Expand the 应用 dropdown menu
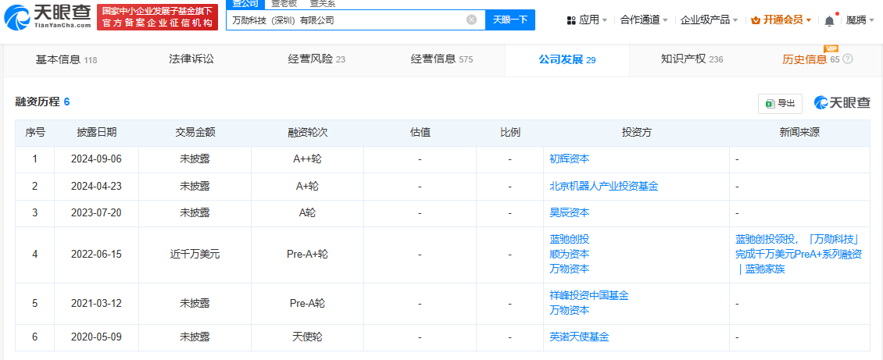Screen dimensions: 883x360 587,20
